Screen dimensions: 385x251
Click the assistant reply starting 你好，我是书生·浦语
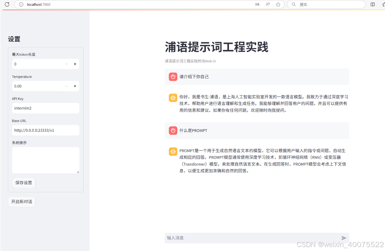(x=264, y=104)
